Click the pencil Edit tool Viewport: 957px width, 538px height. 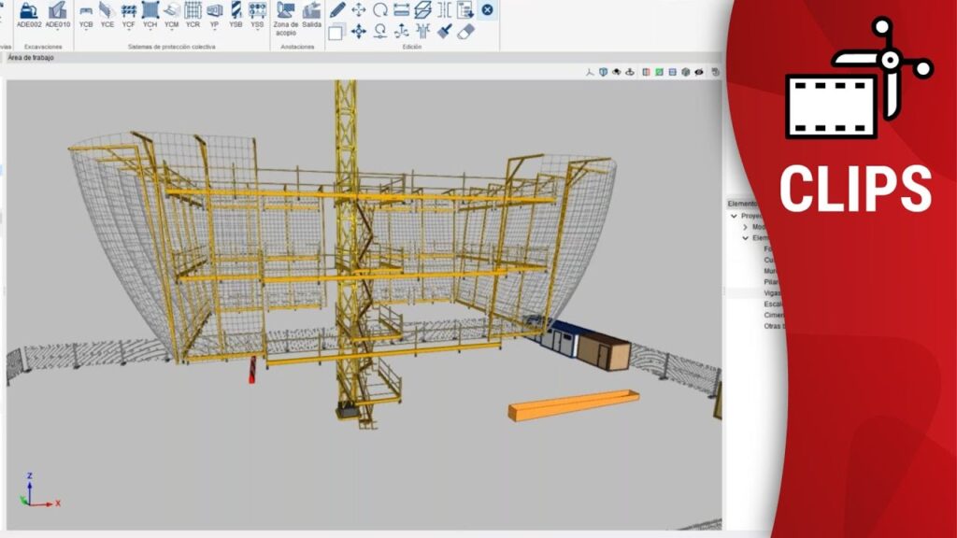click(337, 10)
